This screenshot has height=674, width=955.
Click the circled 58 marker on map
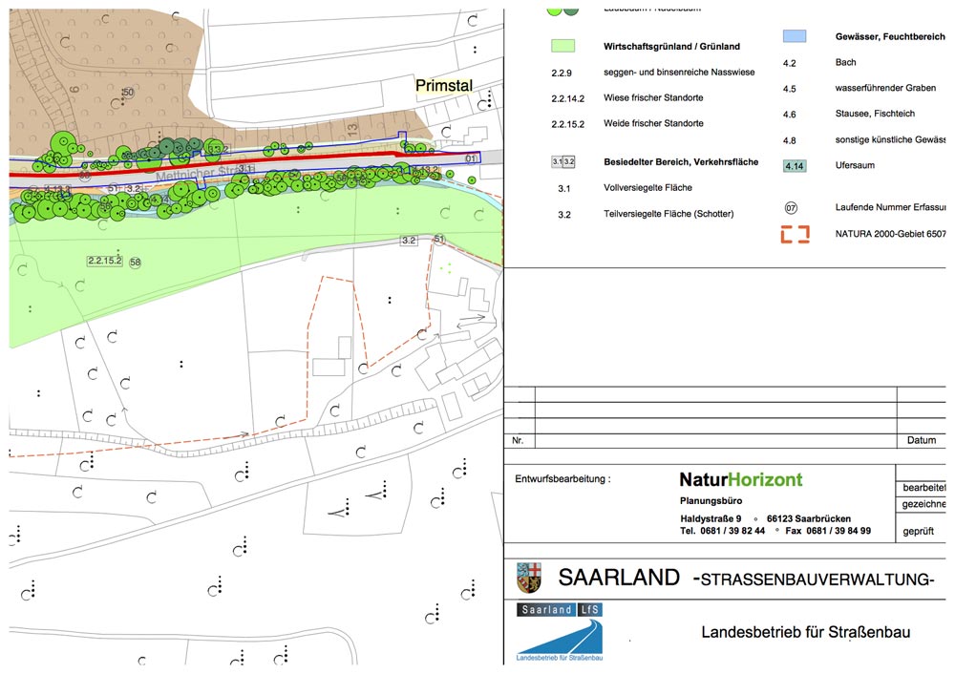click(x=135, y=262)
